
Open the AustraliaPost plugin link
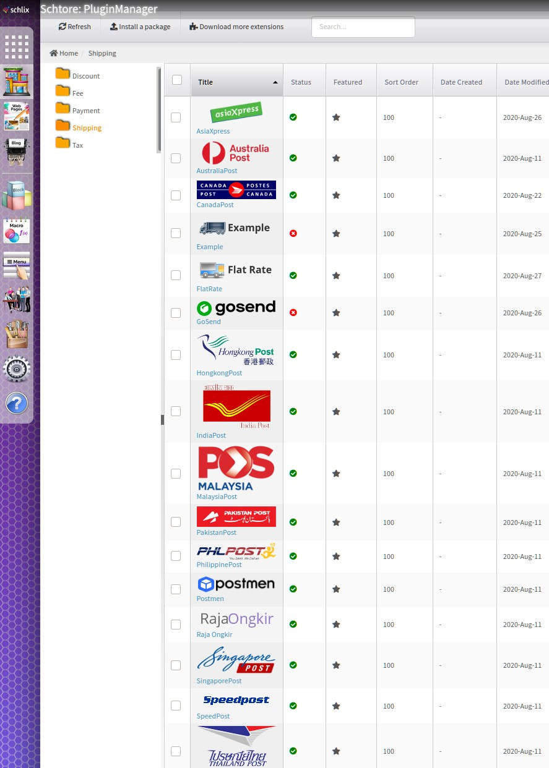click(x=217, y=171)
